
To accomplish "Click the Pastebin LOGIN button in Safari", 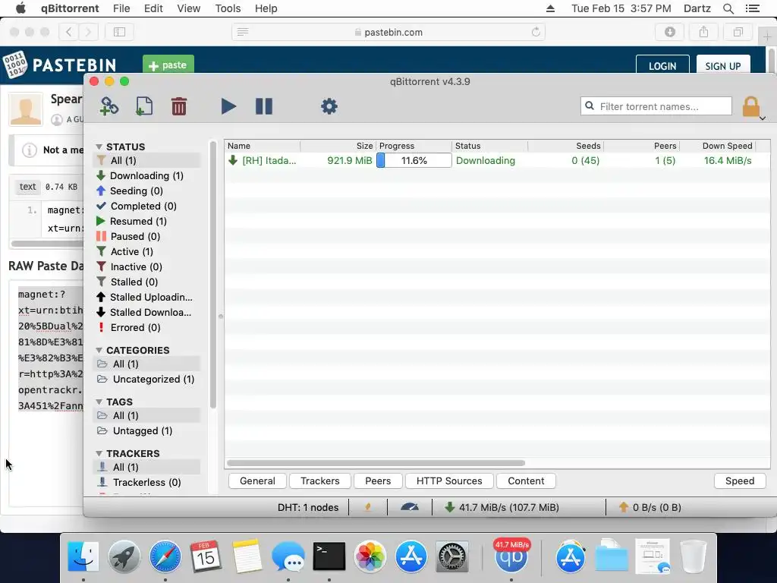I will (x=662, y=66).
